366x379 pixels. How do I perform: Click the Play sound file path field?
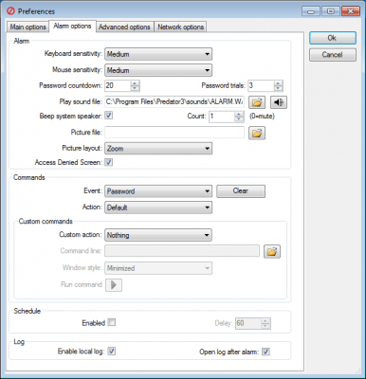coord(174,101)
